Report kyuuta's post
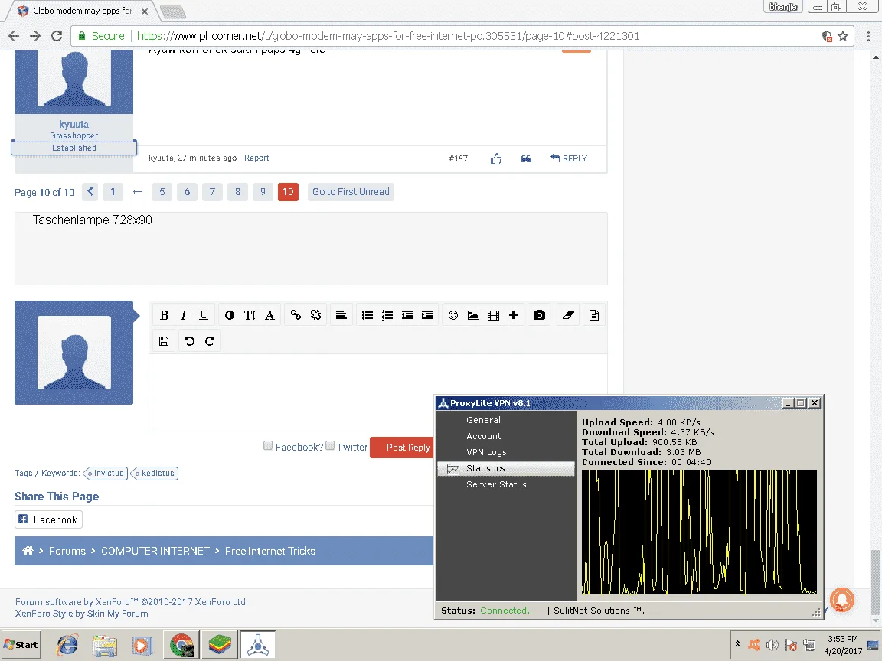 point(256,158)
